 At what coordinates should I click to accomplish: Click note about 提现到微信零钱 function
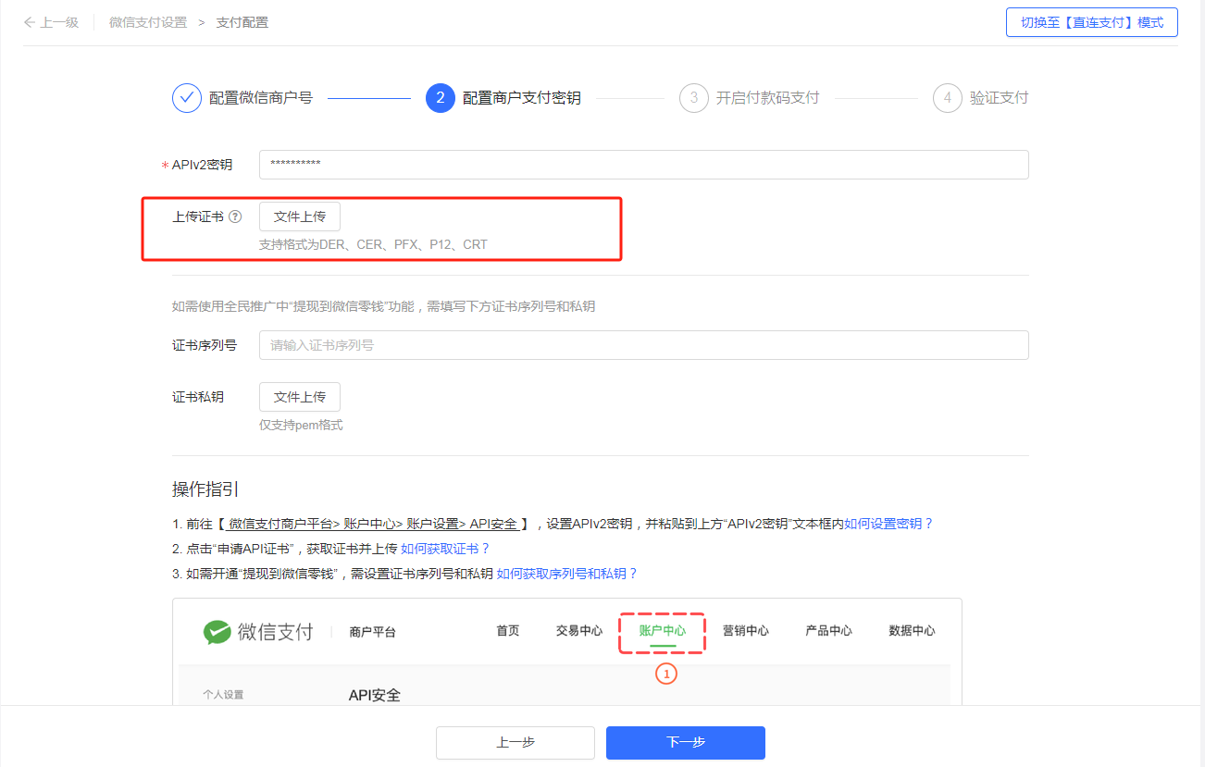point(384,306)
